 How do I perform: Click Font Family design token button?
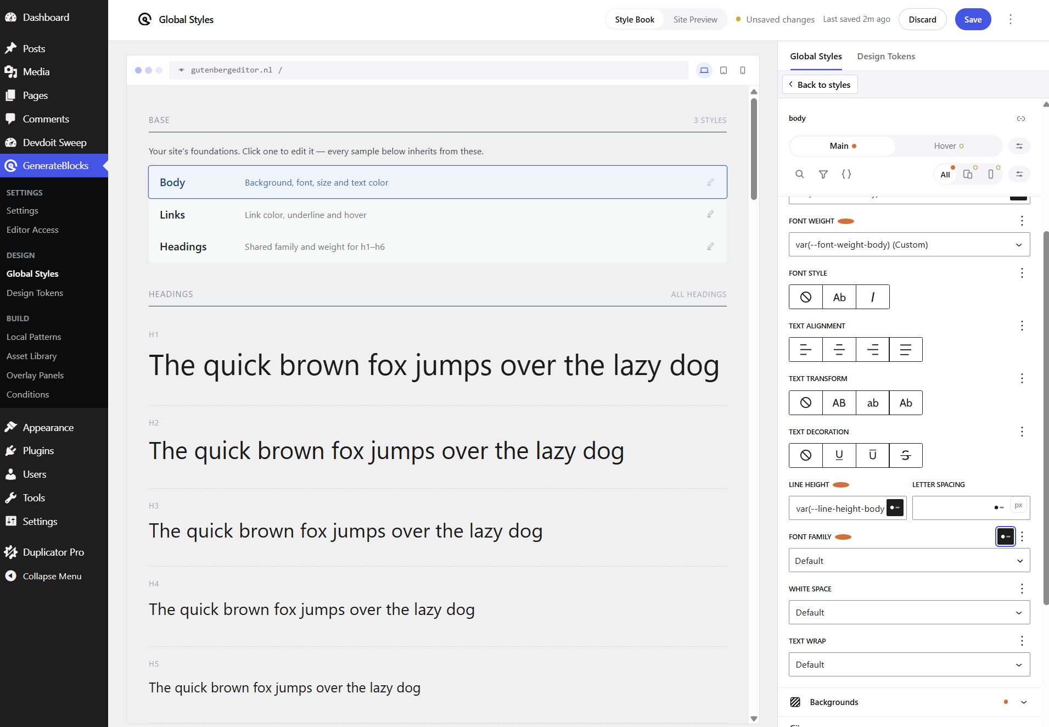1006,536
